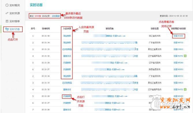Click the 被访页面 column header
The width and height of the screenshot is (193, 113).
click(x=110, y=29)
